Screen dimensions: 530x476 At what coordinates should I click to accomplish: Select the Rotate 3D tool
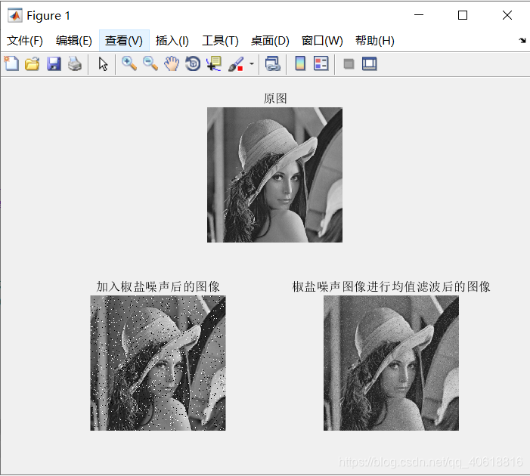click(x=193, y=63)
